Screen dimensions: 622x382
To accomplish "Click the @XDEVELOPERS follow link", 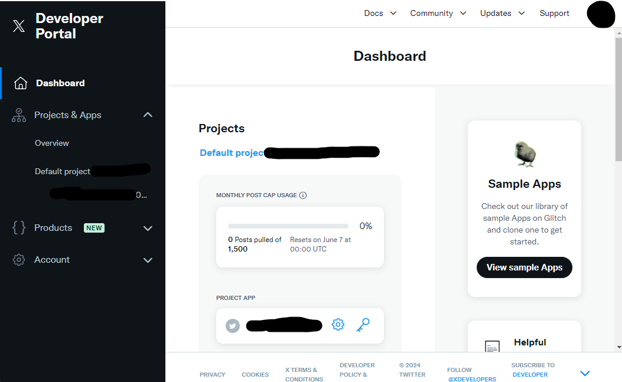I will pyautogui.click(x=472, y=379).
